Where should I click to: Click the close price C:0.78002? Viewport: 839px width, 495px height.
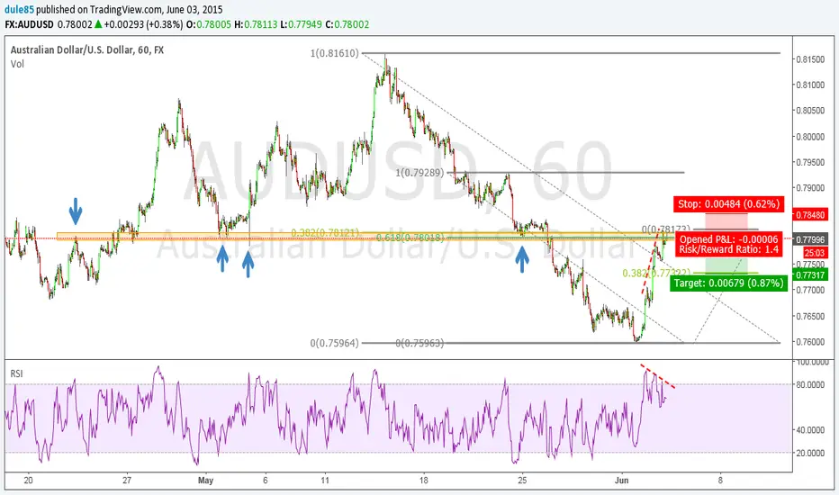(347, 24)
